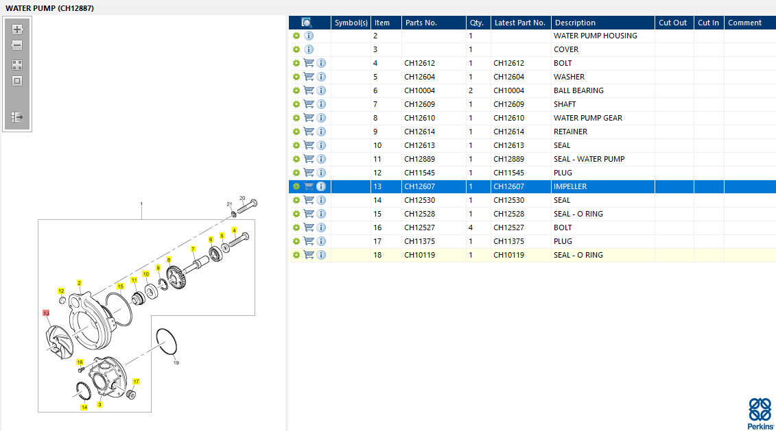Add WATER PUMP GEAR CH12610 to cart
This screenshot has width=776, height=431.
[309, 118]
